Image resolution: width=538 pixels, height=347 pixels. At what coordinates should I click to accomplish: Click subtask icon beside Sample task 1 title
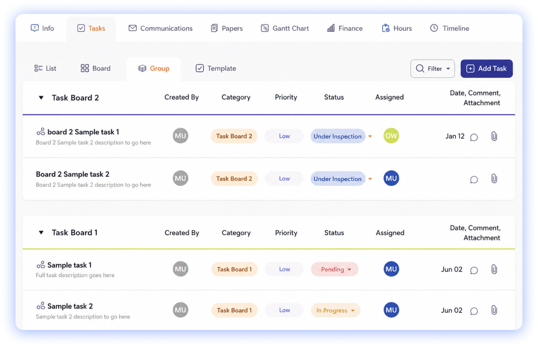pyautogui.click(x=41, y=265)
